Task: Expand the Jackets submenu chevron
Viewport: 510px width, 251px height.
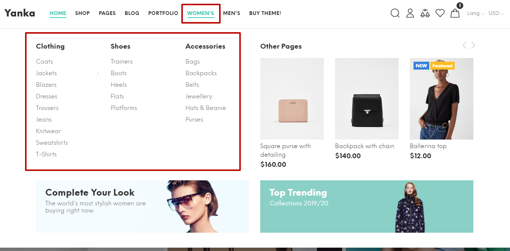Action: point(98,73)
